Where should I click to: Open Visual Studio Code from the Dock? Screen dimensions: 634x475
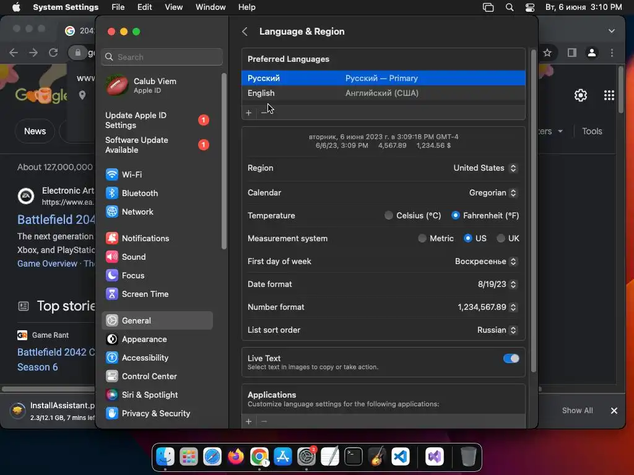point(401,456)
